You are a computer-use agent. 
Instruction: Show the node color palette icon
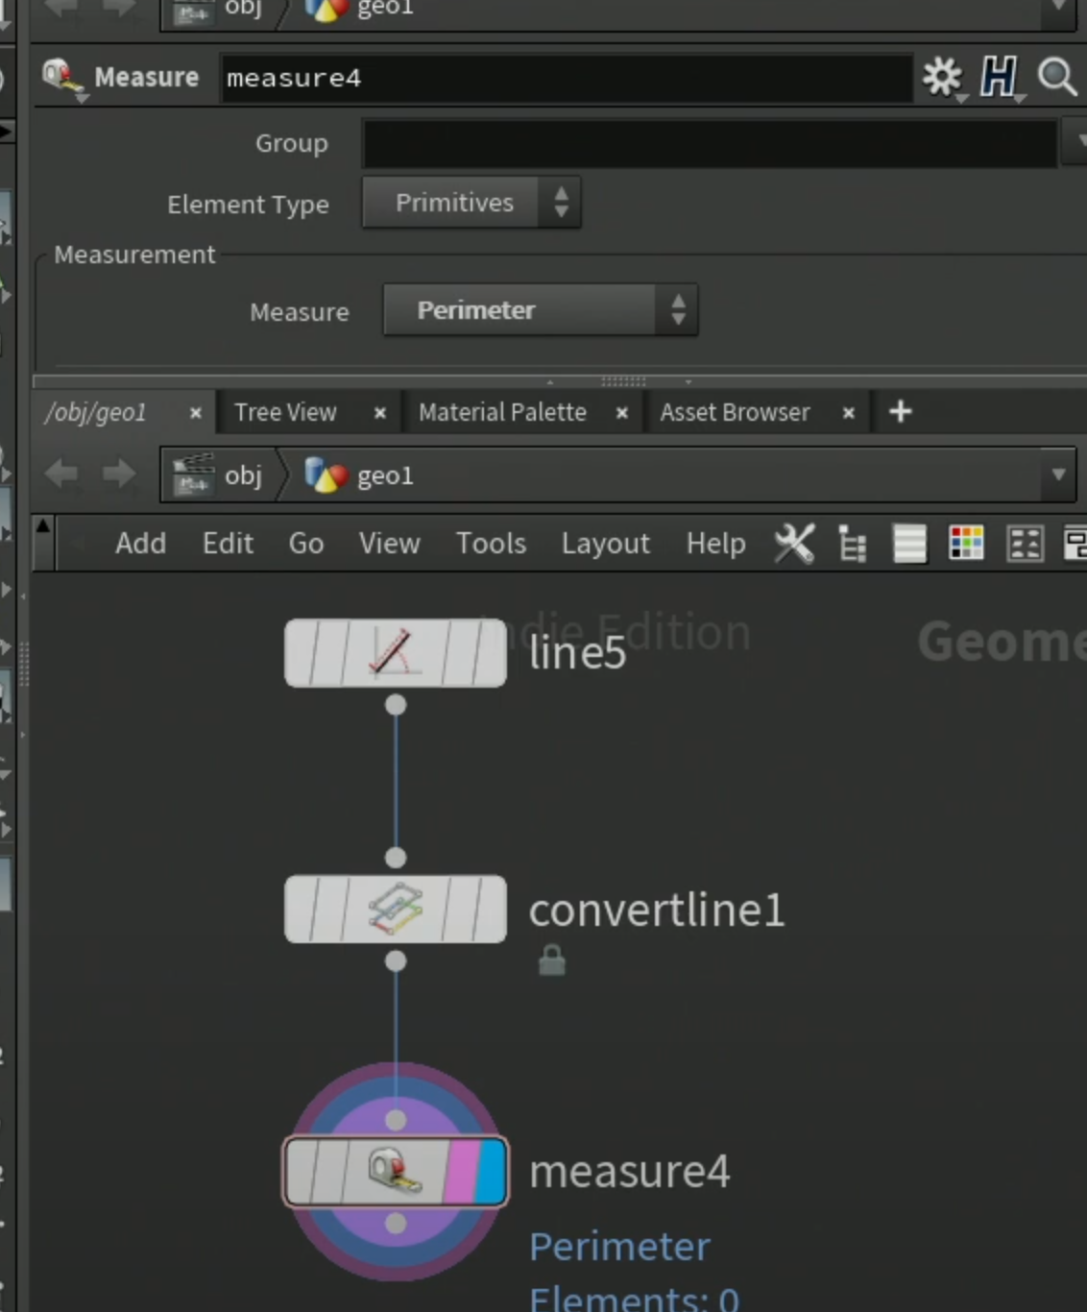[966, 544]
